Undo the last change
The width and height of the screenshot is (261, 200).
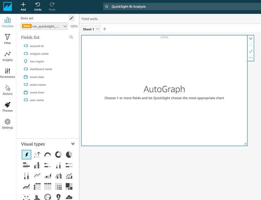(38, 7)
